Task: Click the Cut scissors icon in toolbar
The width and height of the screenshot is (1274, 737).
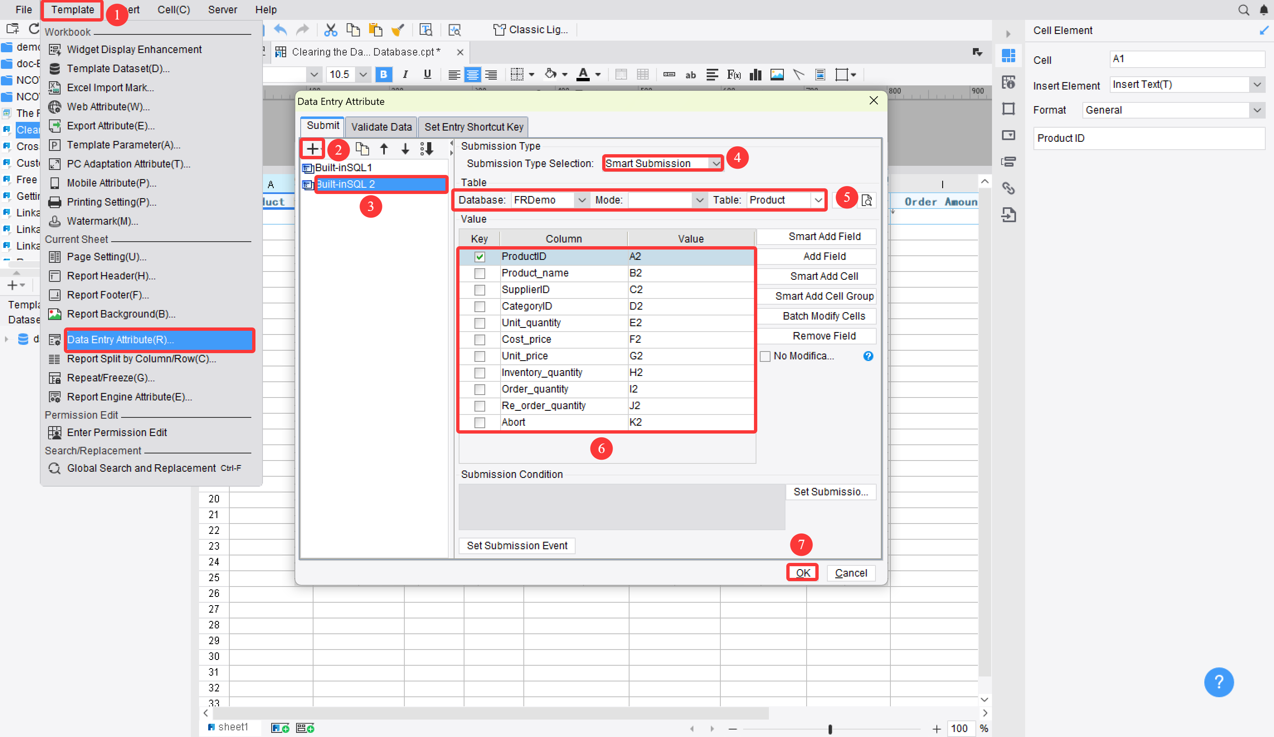Action: click(331, 30)
